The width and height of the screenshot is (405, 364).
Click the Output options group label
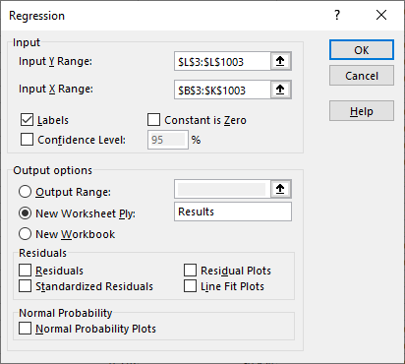(52, 170)
